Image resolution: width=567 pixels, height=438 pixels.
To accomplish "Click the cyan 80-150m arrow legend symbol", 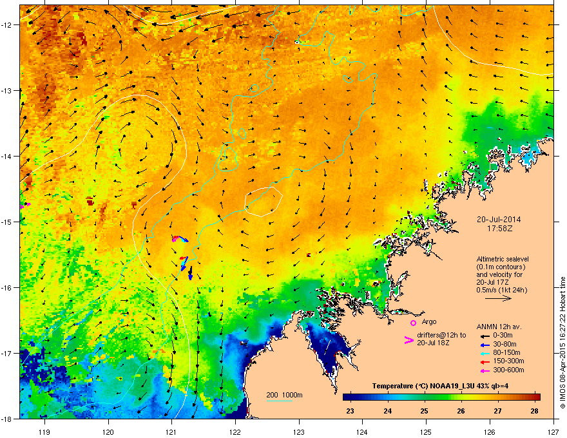I will pyautogui.click(x=485, y=354).
